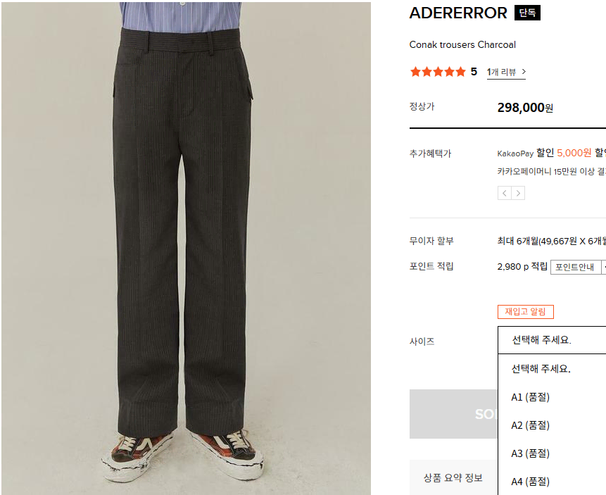This screenshot has width=606, height=495.
Task: Click the next benefit arrow icon
Action: [x=518, y=193]
